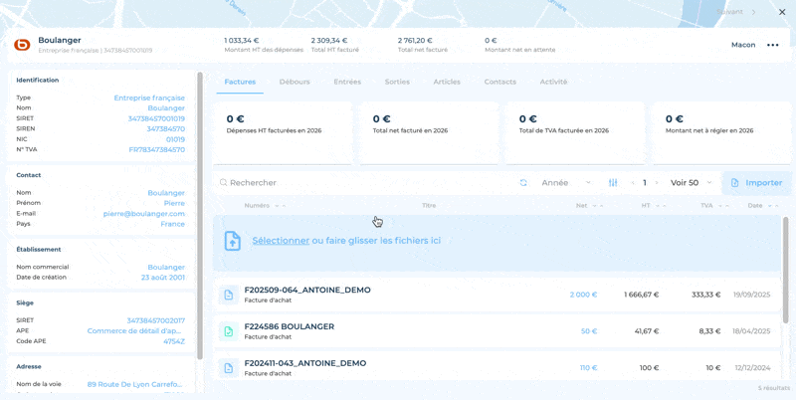
Task: Click the Dépenses HT facturées en 2026 card
Action: coord(283,133)
